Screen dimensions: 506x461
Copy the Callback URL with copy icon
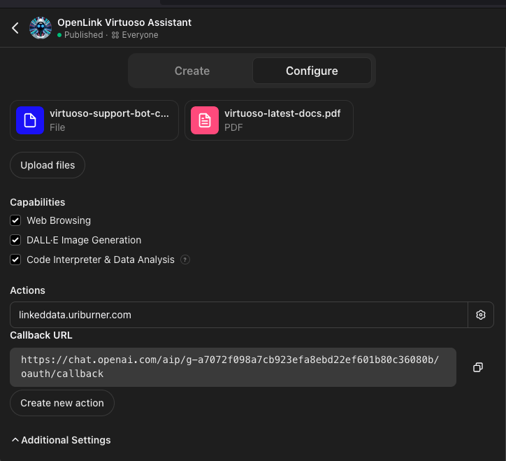click(478, 367)
